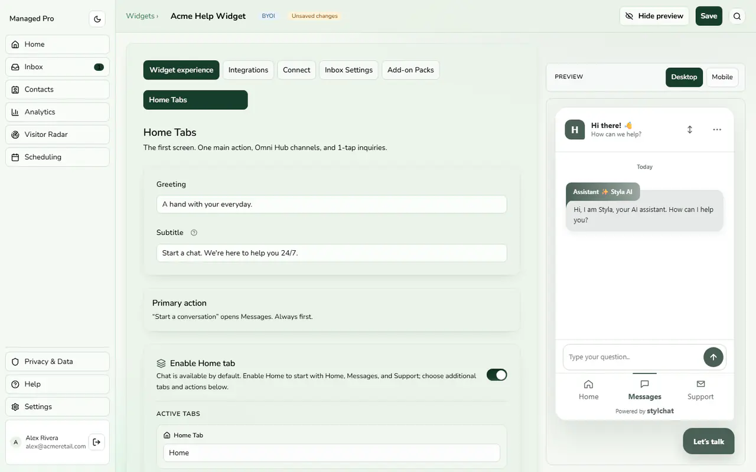The image size is (756, 472).
Task: Open the Support tab in widget preview
Action: click(700, 390)
